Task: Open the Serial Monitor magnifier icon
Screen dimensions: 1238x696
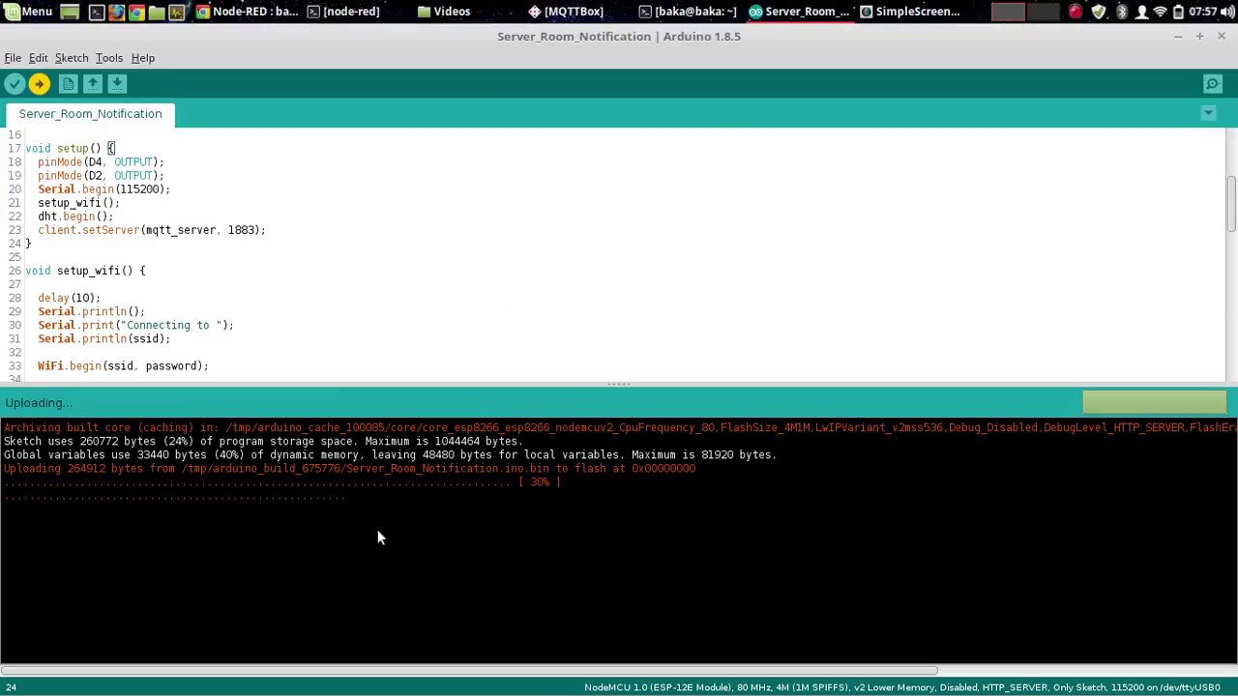Action: coord(1212,84)
